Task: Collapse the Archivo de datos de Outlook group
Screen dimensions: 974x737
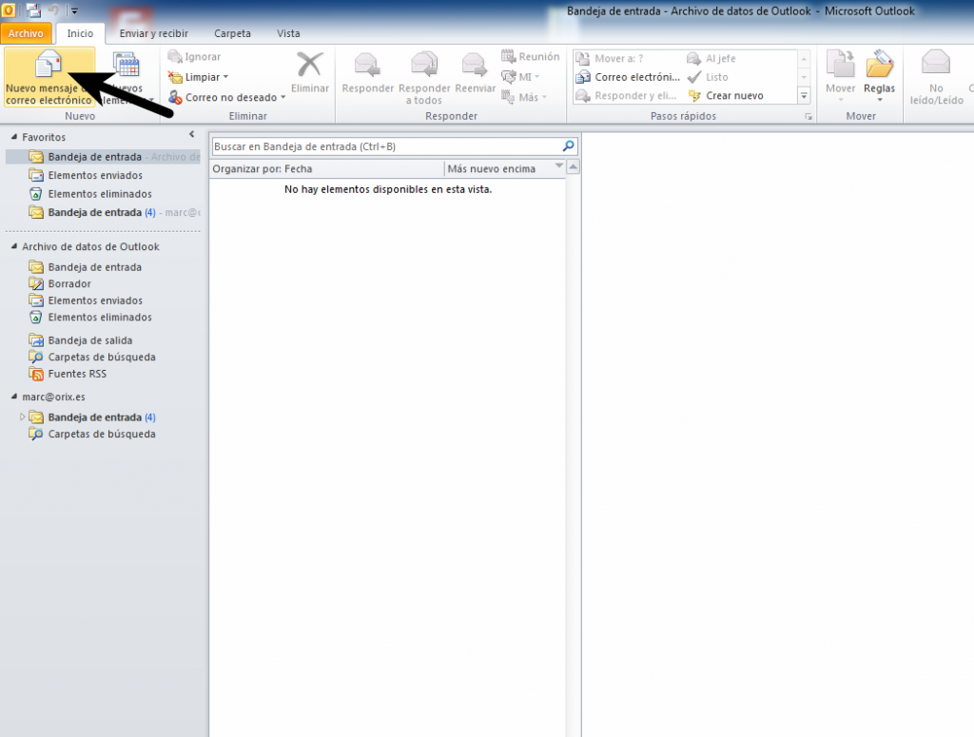Action: (13, 246)
